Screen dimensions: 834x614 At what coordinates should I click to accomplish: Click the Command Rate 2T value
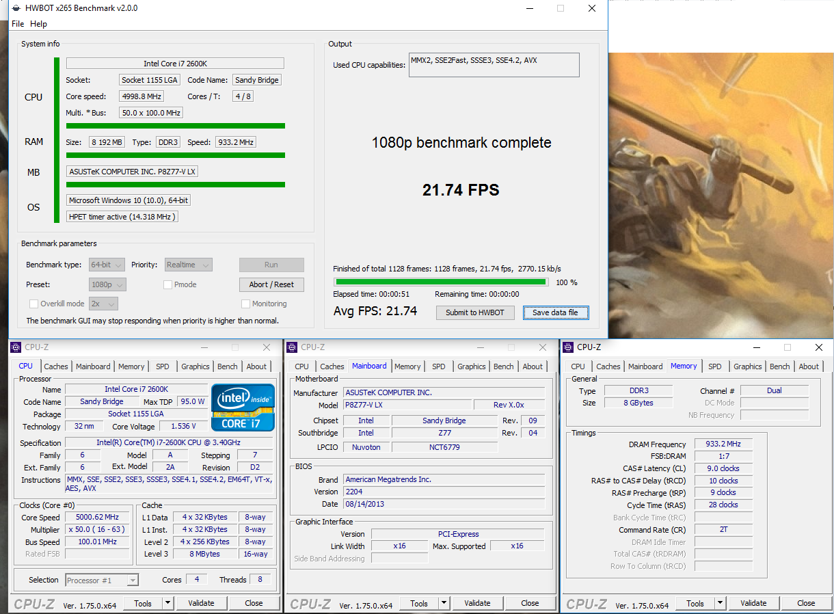(x=723, y=530)
